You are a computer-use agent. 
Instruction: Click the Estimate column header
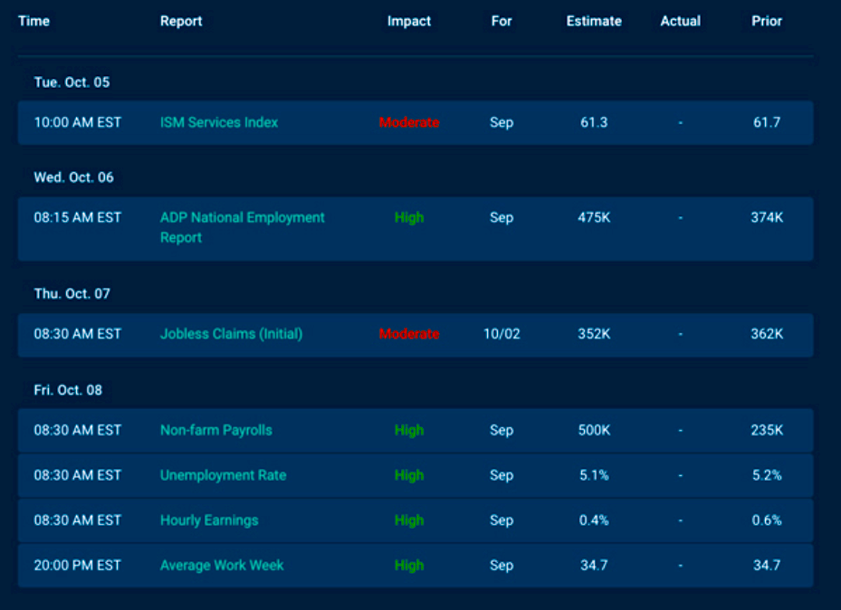(x=594, y=21)
